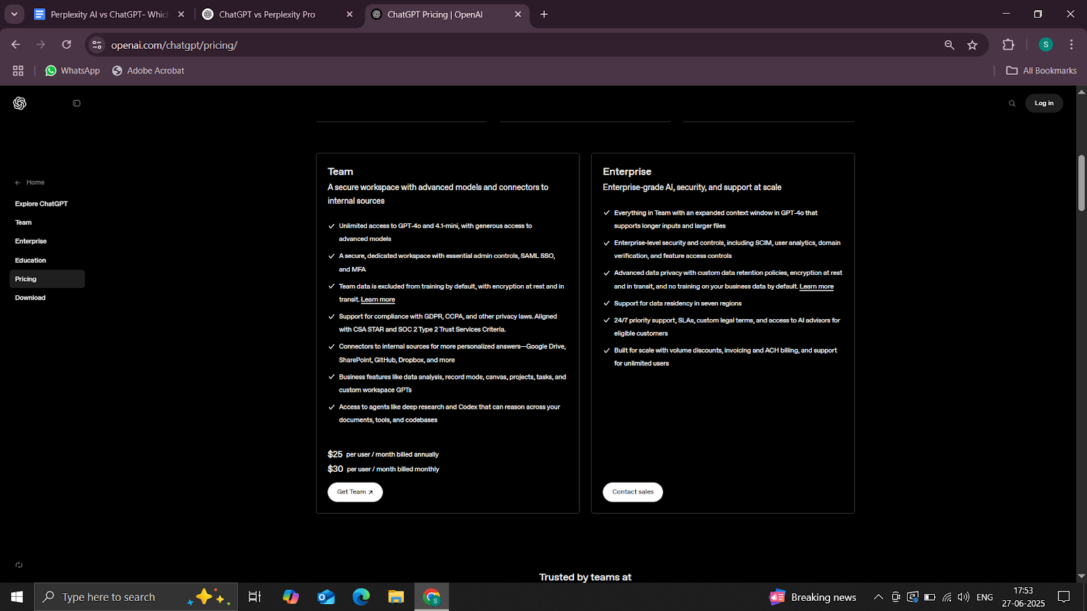Click the Contact sales button
Viewport: 1087px width, 611px height.
click(x=632, y=492)
